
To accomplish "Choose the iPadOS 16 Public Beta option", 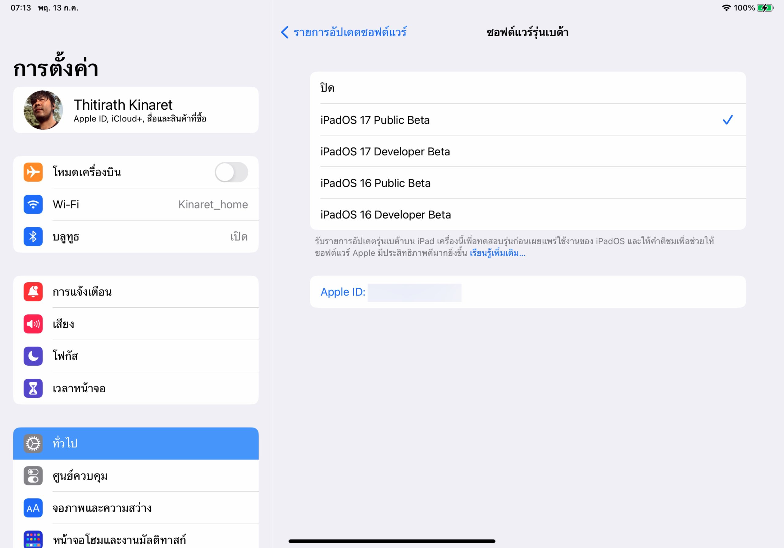I will (x=528, y=183).
